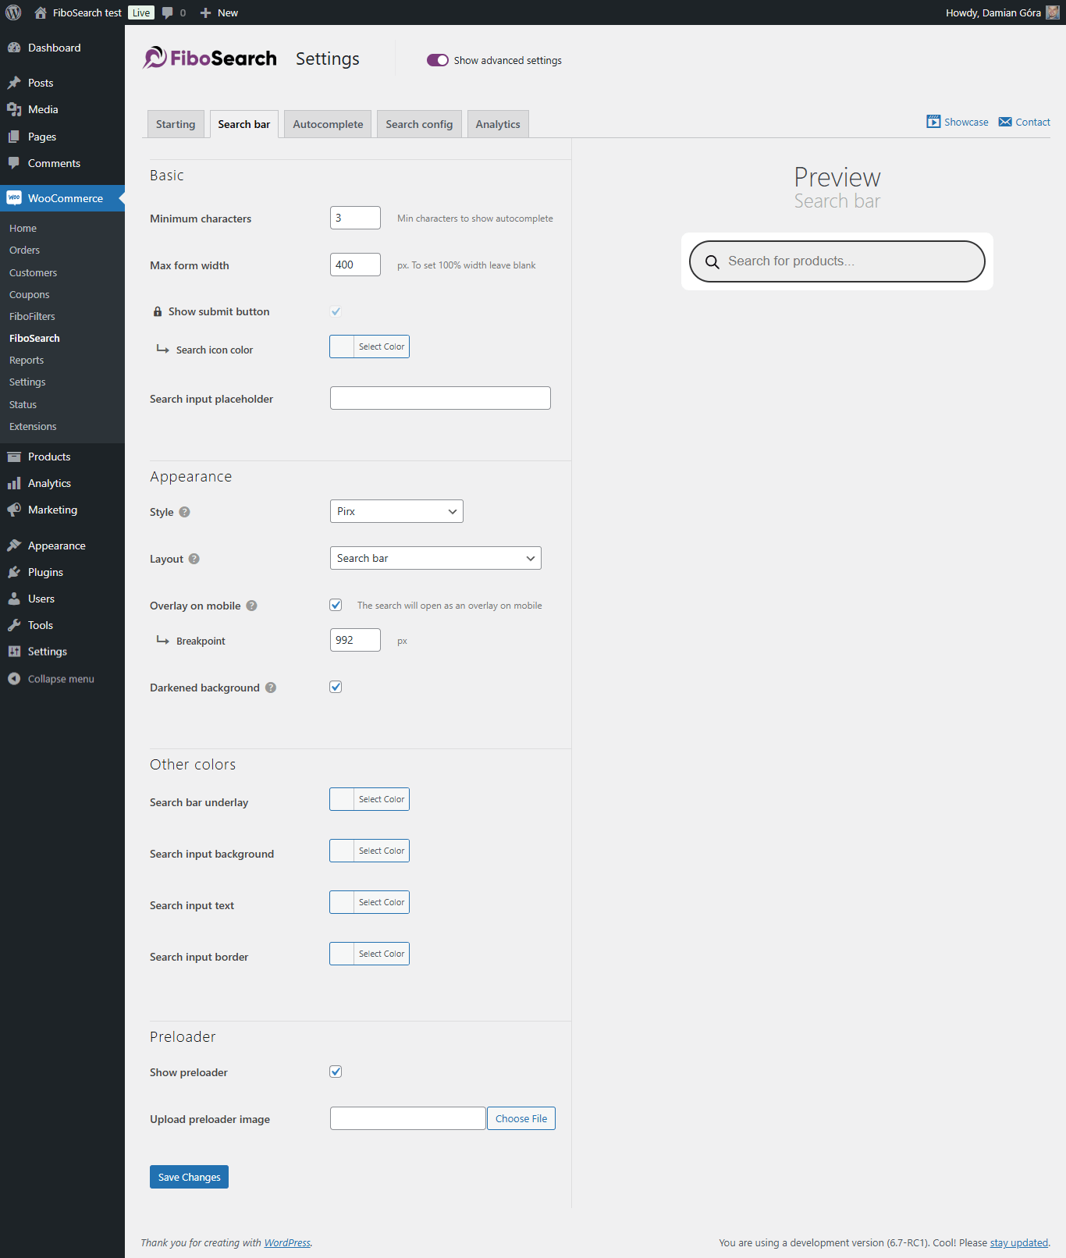Click the help icon next to Overlay on mobile
This screenshot has width=1066, height=1258.
click(x=251, y=606)
